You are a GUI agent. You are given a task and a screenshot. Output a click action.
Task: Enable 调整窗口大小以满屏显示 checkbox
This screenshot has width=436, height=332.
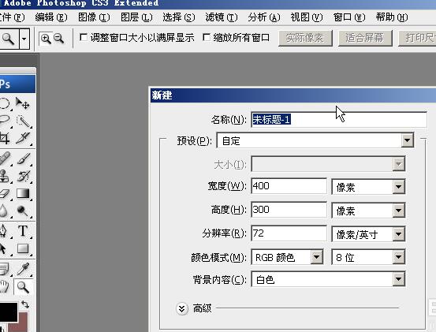tap(83, 37)
